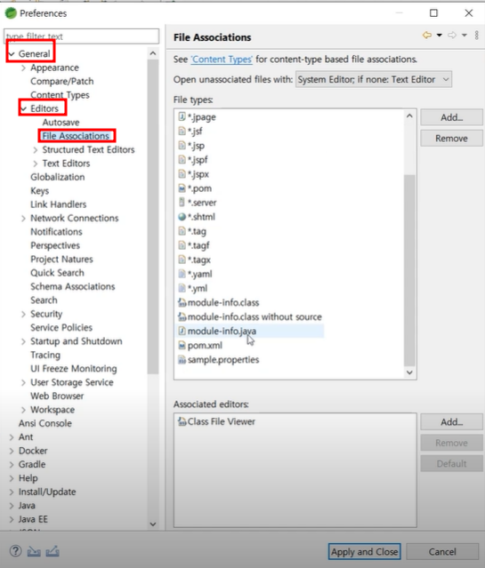Expand the Workspace tree node

click(23, 410)
